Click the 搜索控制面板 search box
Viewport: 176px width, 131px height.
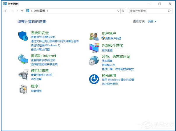[148, 11]
